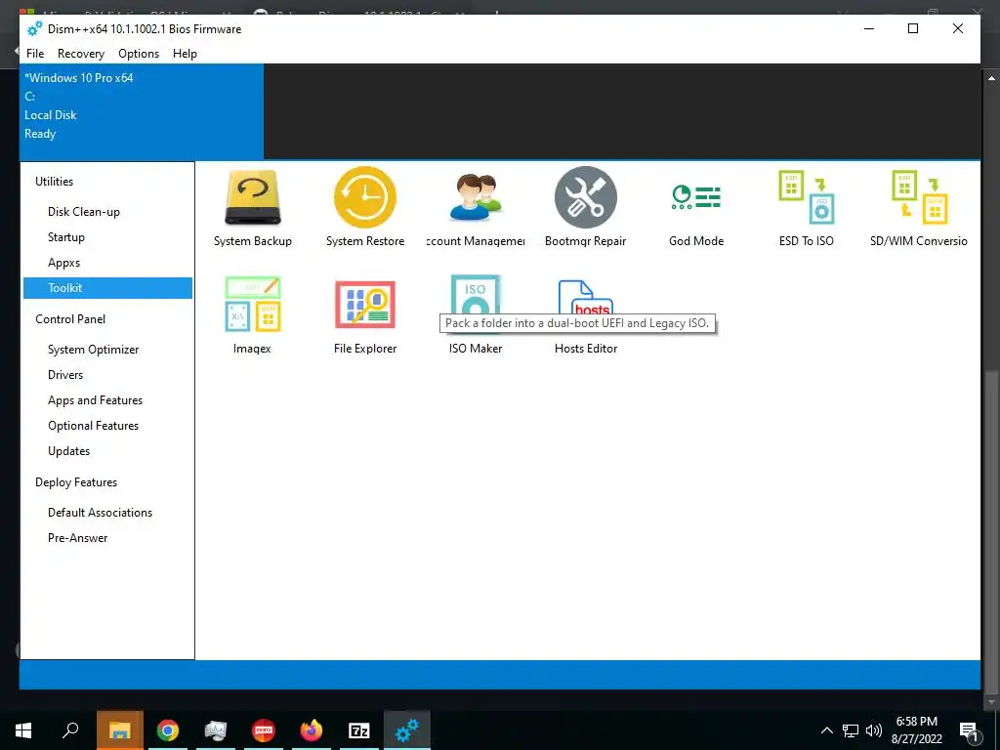Run Bootmgr Repair tool
This screenshot has width=1000, height=750.
click(586, 207)
